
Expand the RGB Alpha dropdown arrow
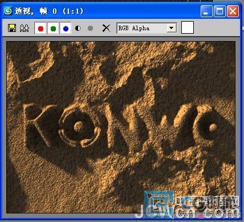coord(172,28)
